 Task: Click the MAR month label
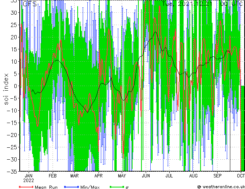pyautogui.click(x=75, y=176)
